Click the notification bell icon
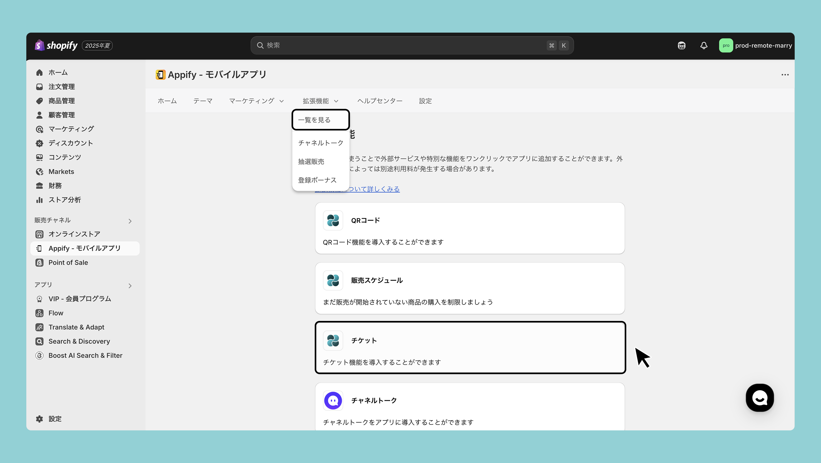The image size is (821, 463). click(704, 46)
